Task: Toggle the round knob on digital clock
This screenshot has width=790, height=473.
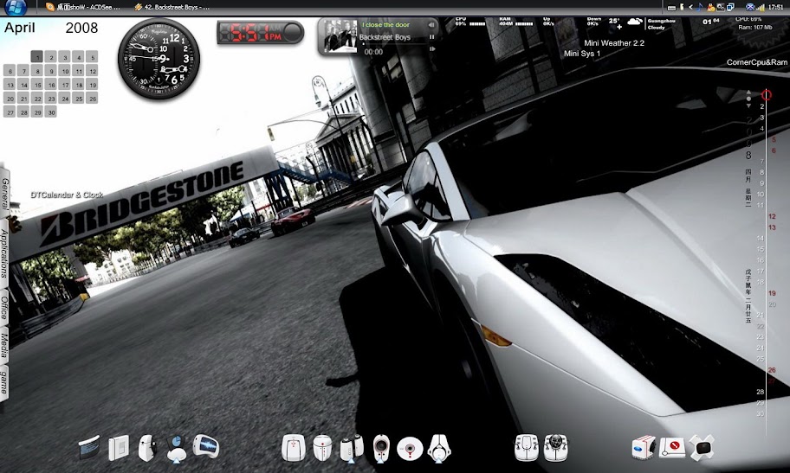Action: pyautogui.click(x=293, y=34)
